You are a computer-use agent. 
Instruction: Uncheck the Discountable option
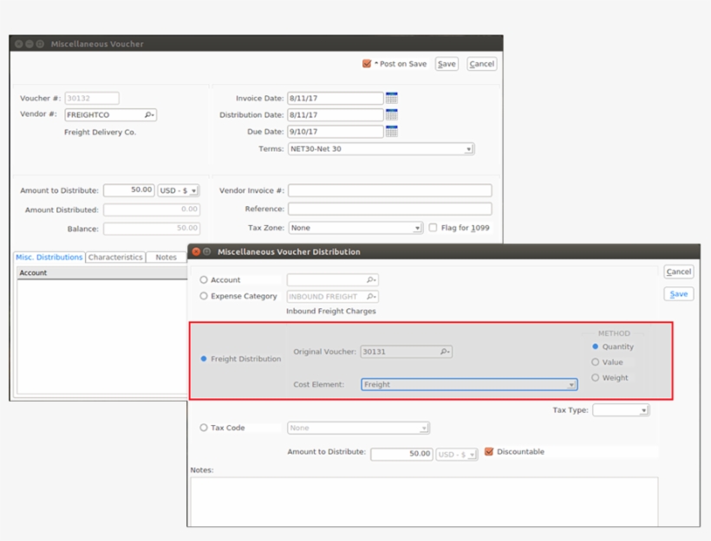(x=491, y=451)
